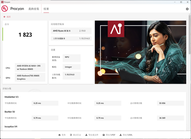The width and height of the screenshot is (191, 139).
Task: Click the overall score 1 823
Action: point(25,35)
